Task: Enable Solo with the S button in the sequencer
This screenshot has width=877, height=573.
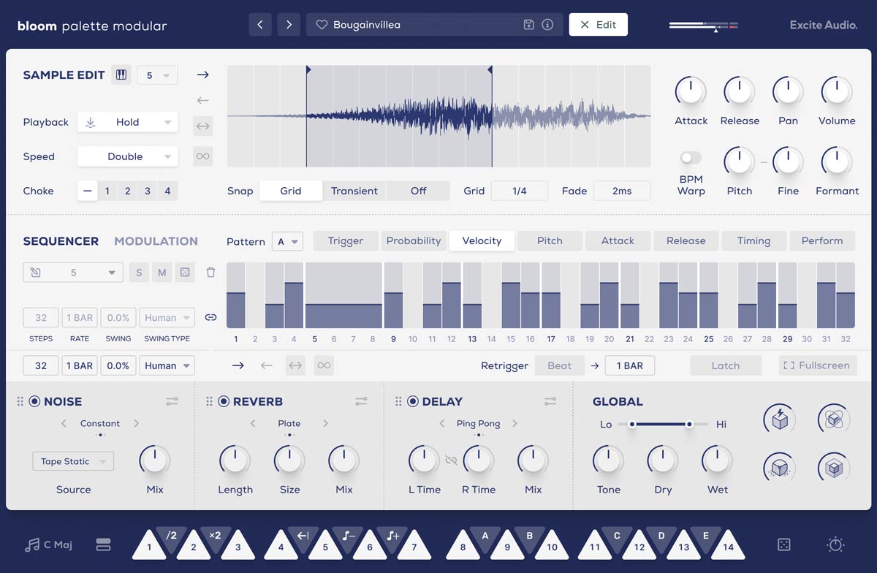Action: pos(139,272)
